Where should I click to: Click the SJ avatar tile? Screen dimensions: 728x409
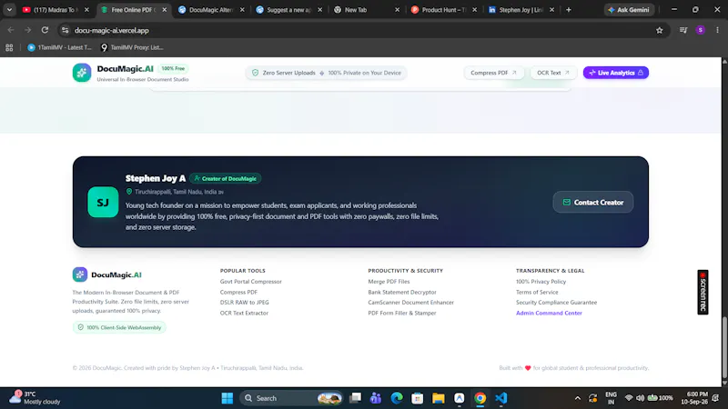(103, 202)
